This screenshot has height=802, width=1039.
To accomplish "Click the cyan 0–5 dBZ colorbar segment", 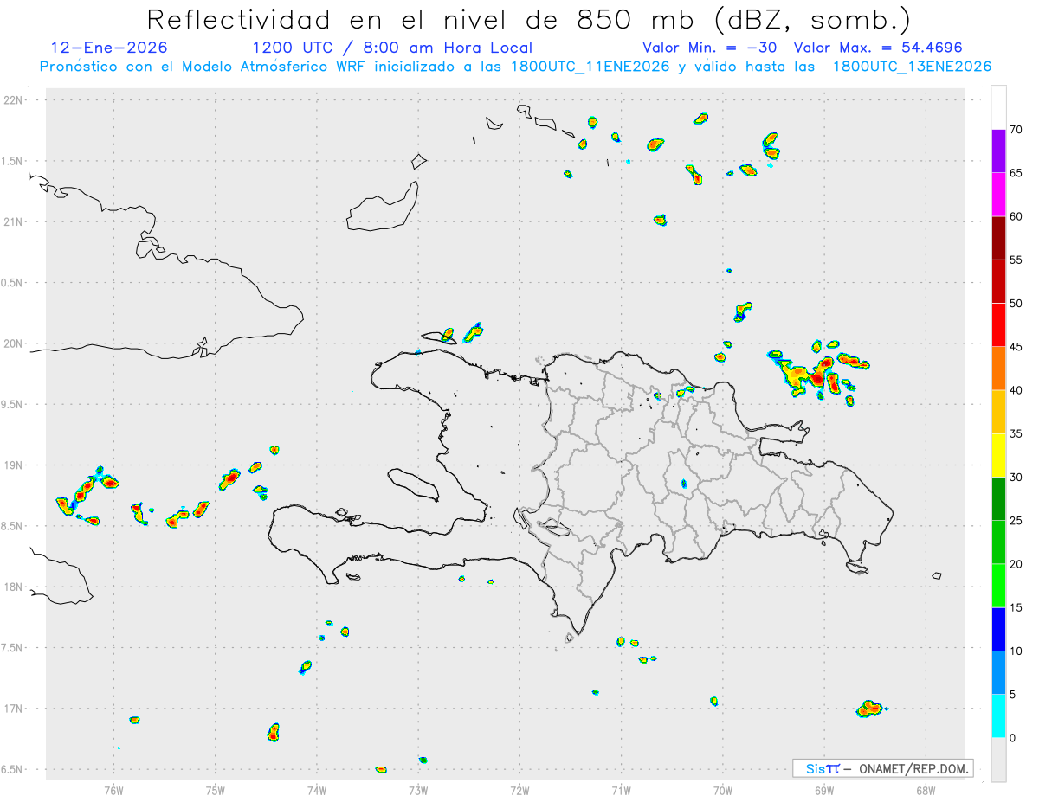I will coord(998,715).
